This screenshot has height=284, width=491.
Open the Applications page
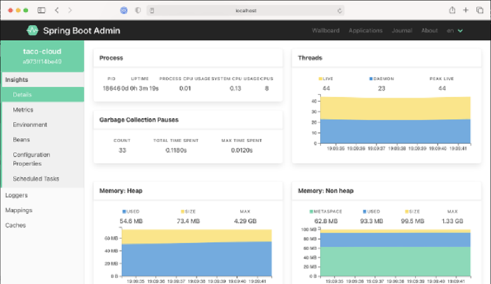pos(365,30)
